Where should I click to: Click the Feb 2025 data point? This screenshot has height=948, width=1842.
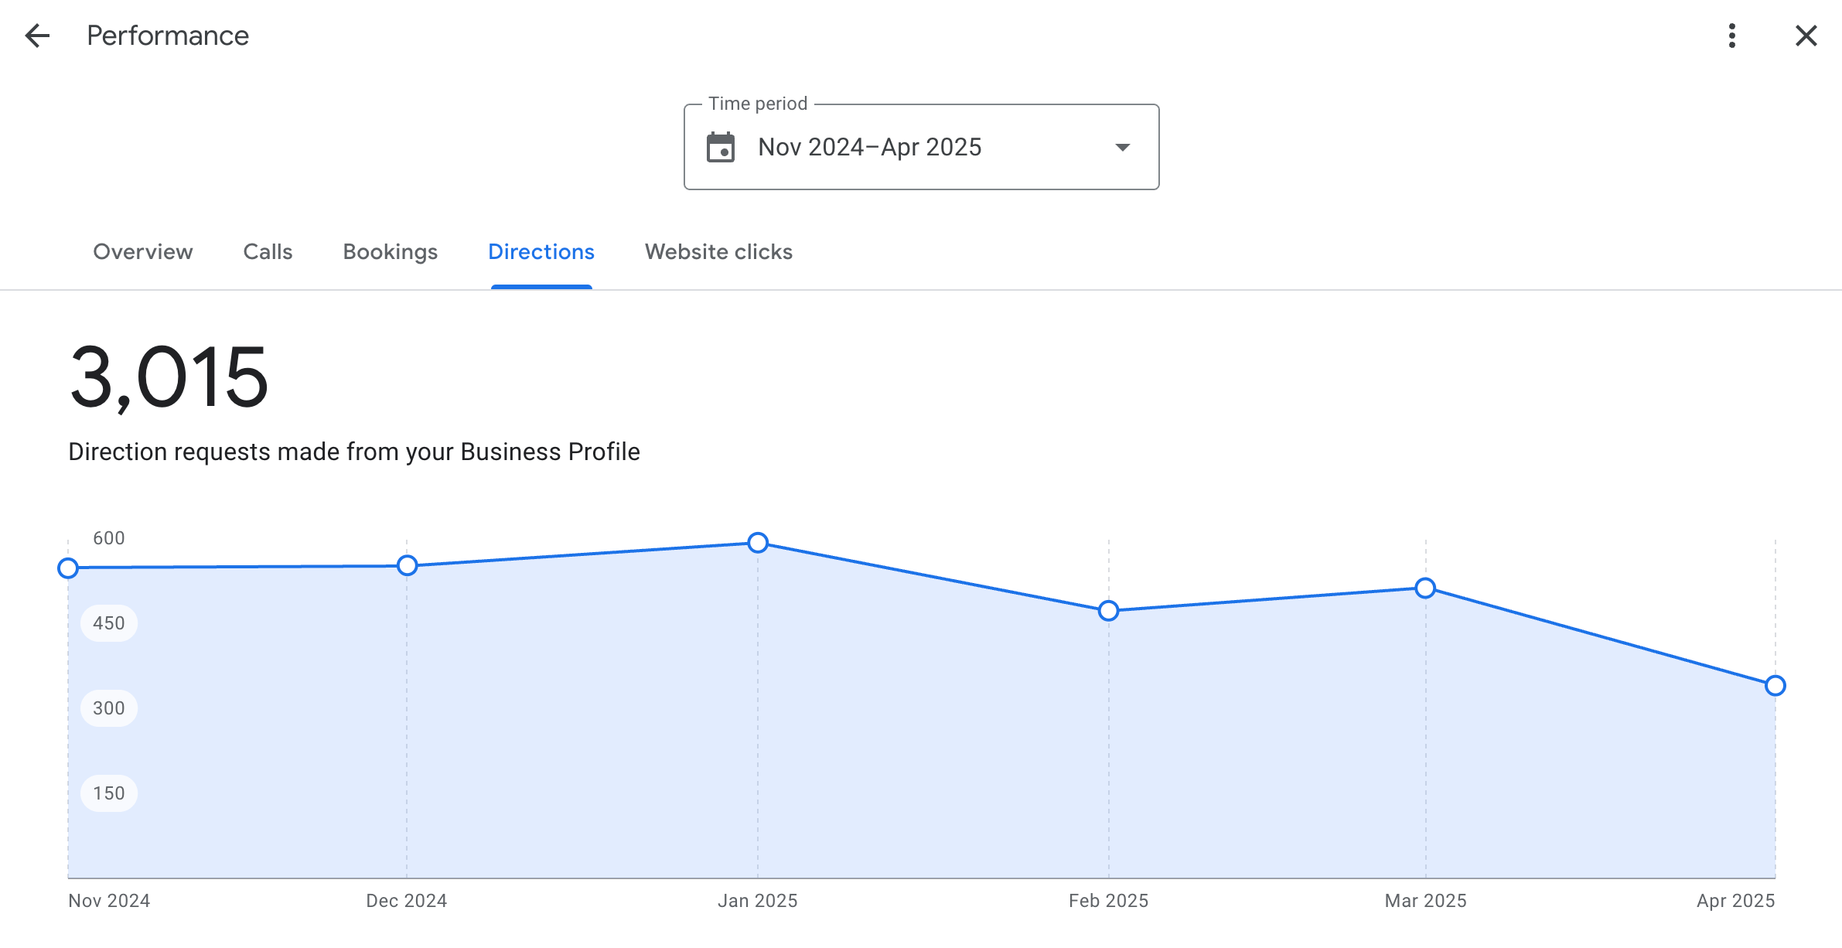pos(1108,611)
